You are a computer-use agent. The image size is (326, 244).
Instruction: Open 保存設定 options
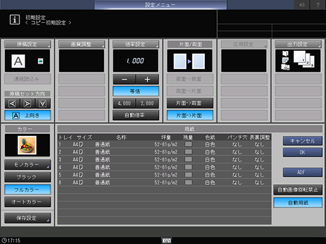coord(28,218)
